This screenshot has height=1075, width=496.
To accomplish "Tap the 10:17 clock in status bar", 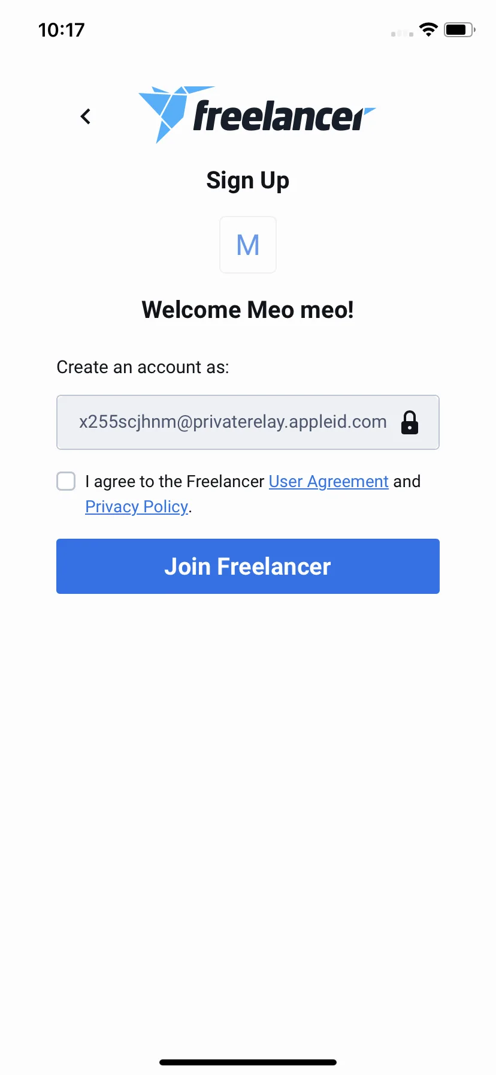I will tap(62, 29).
